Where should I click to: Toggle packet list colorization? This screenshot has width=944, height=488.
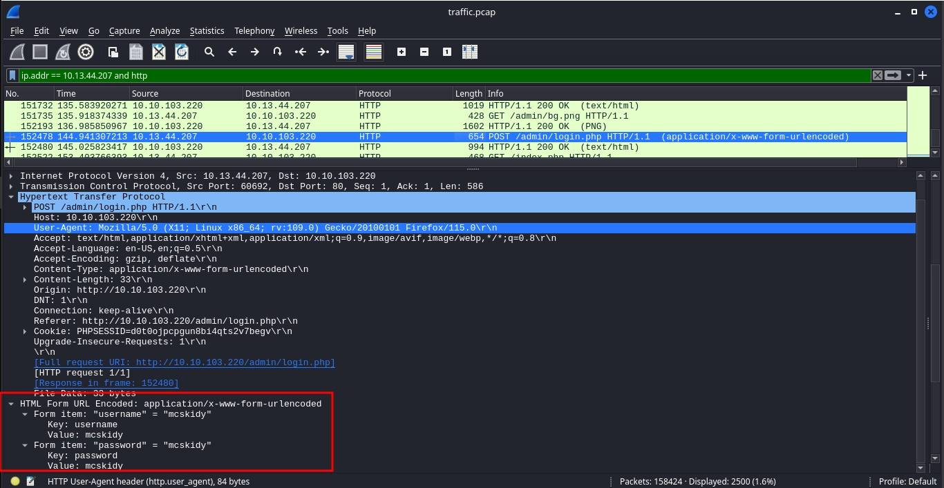[x=374, y=52]
